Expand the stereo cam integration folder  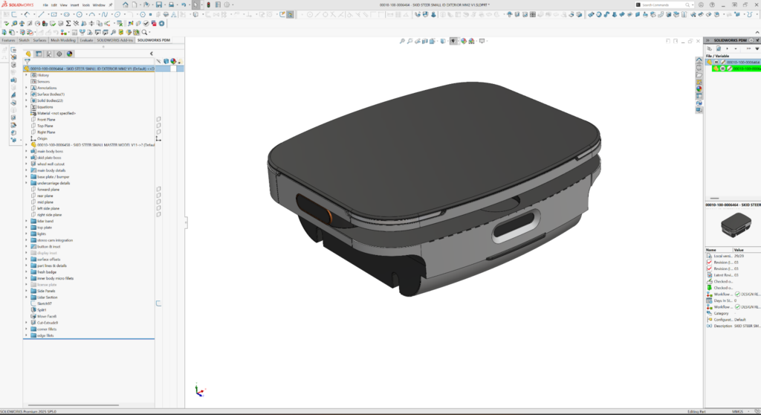(26, 240)
